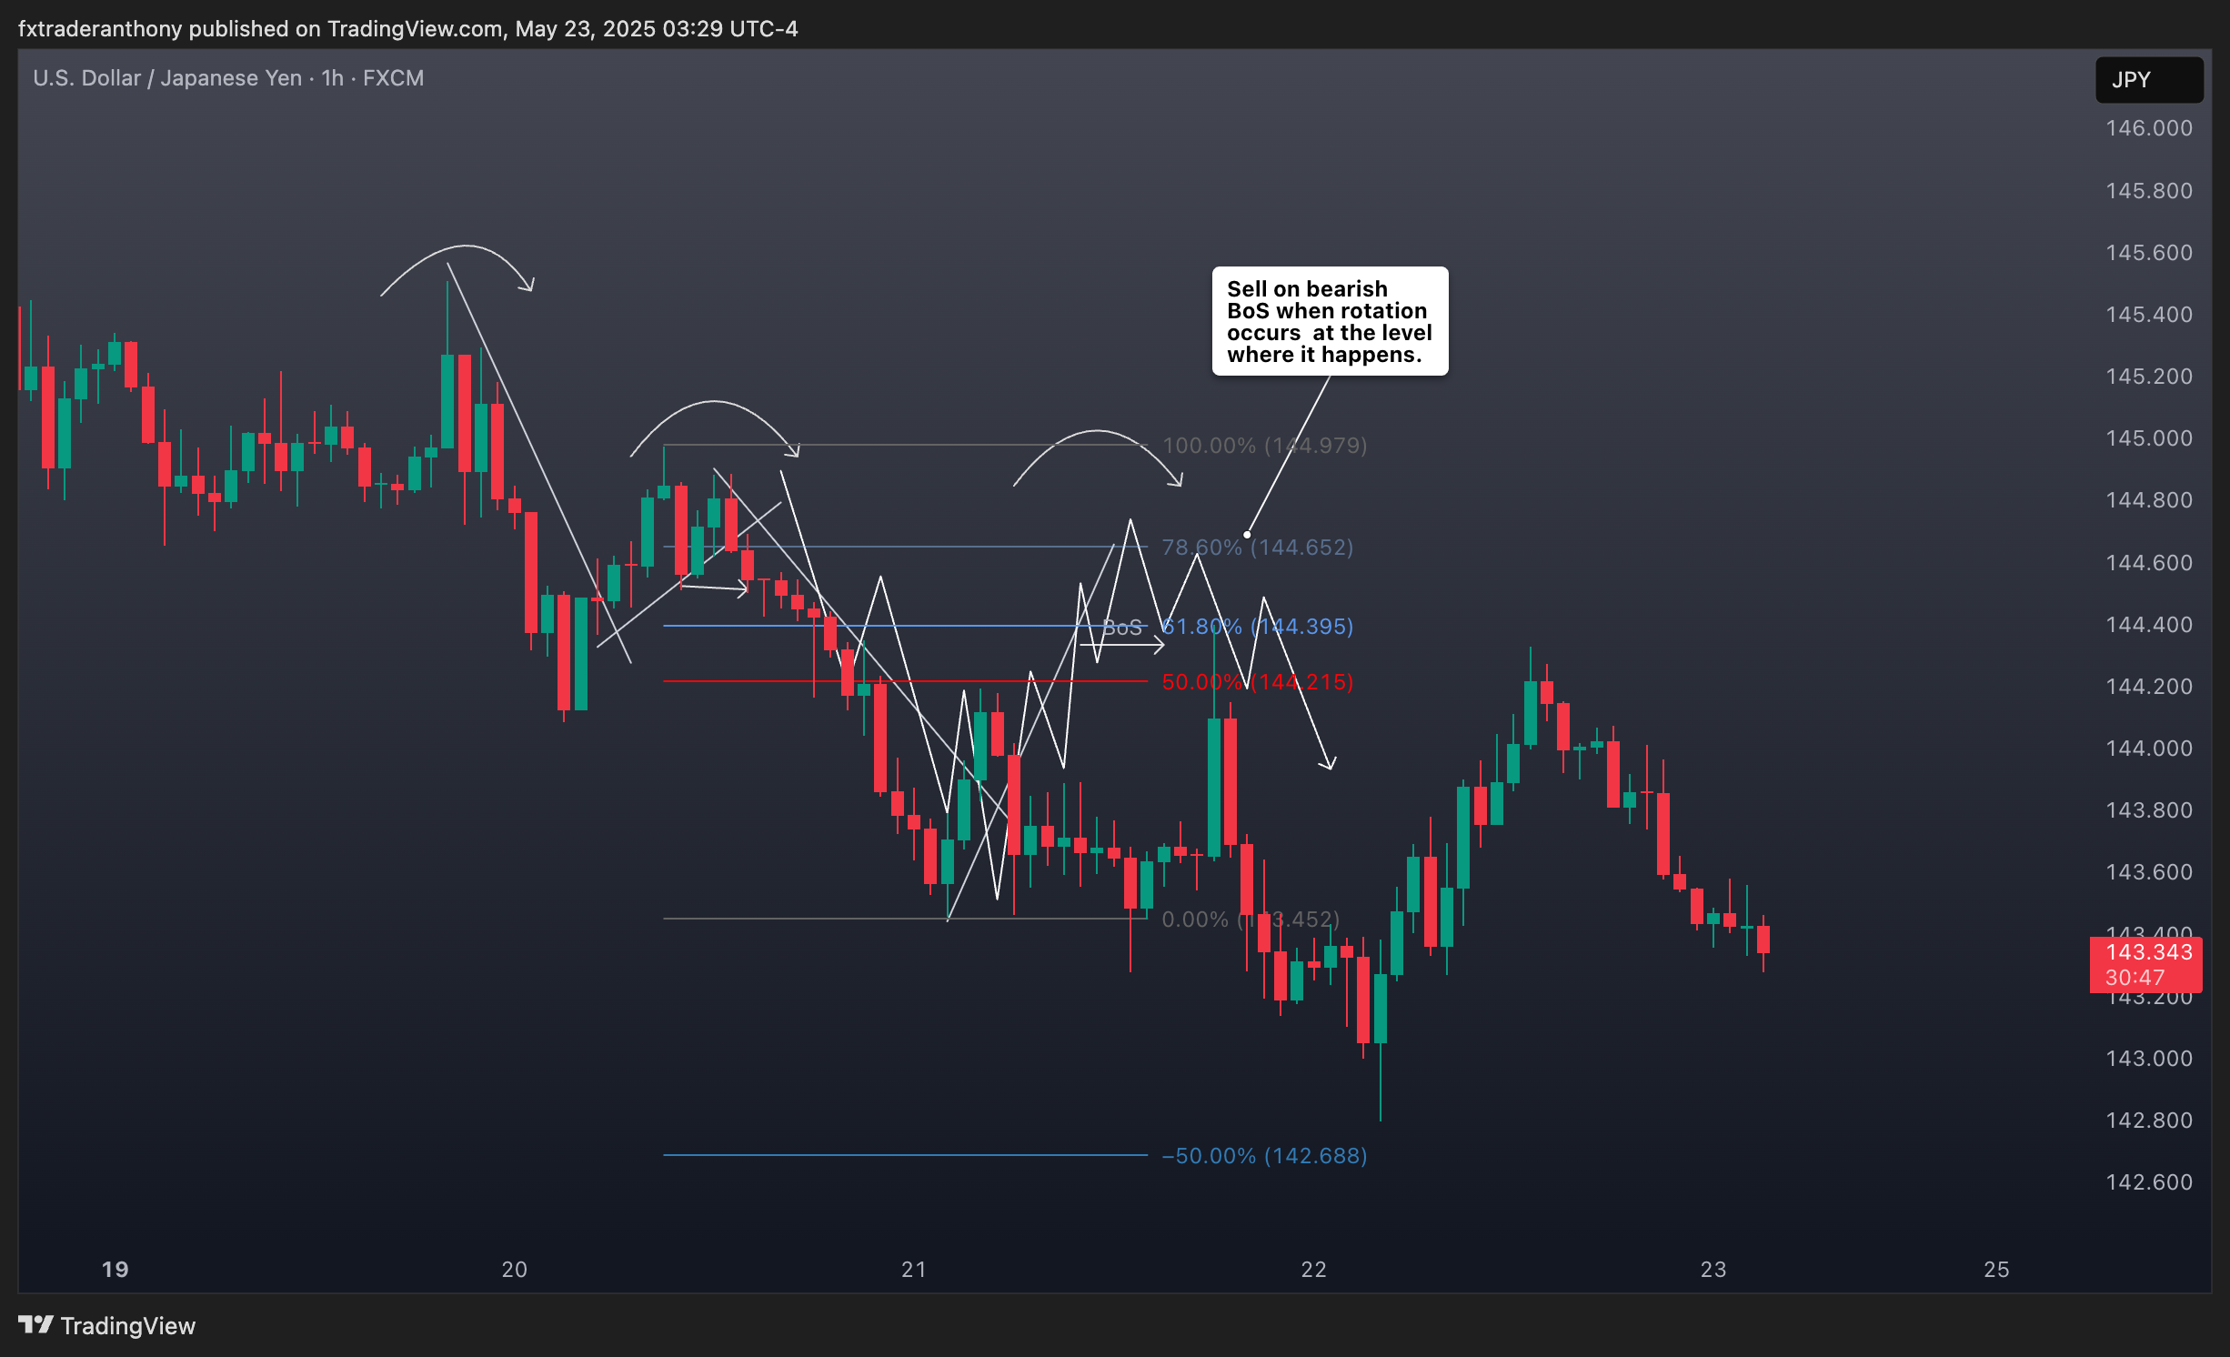Click the TradingView logo

pos(106,1326)
